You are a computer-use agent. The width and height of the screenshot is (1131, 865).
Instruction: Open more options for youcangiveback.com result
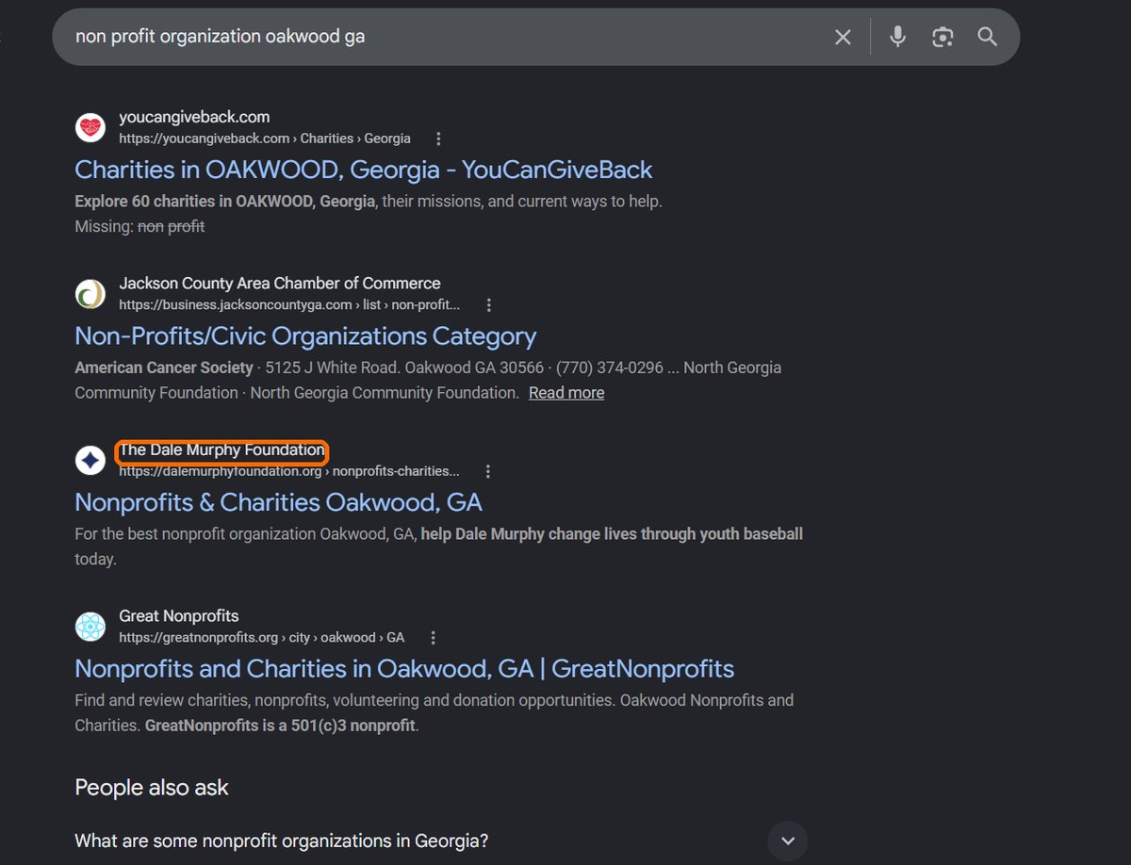pyautogui.click(x=438, y=139)
